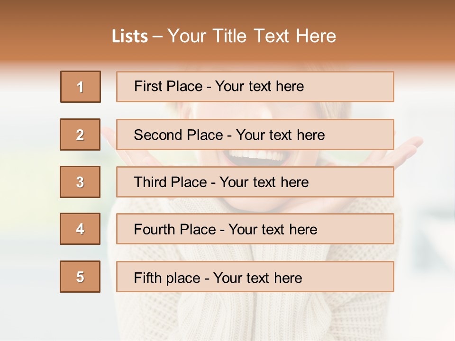Click the bold word Lists in title
Image resolution: width=455 pixels, height=341 pixels.
click(130, 36)
